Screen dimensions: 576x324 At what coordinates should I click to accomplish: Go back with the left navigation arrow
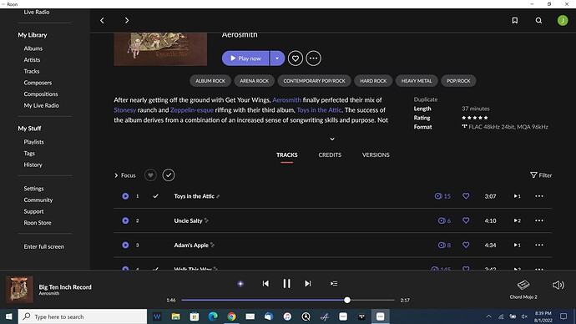tap(102, 21)
